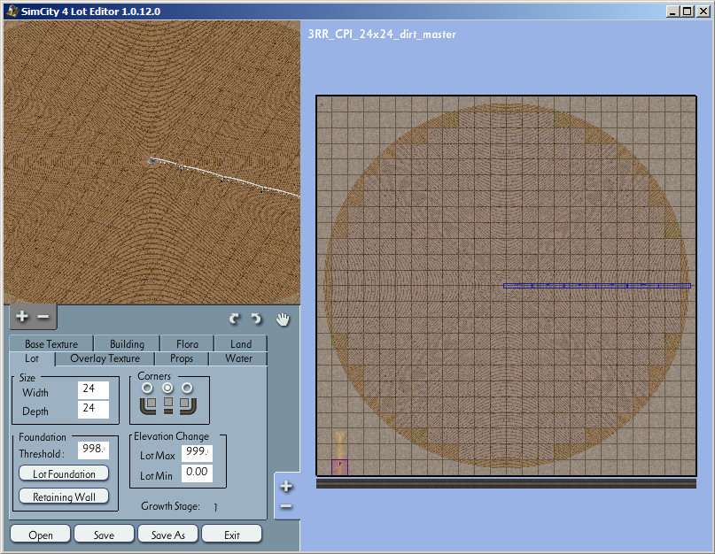Focus the lot Width field

94,389
